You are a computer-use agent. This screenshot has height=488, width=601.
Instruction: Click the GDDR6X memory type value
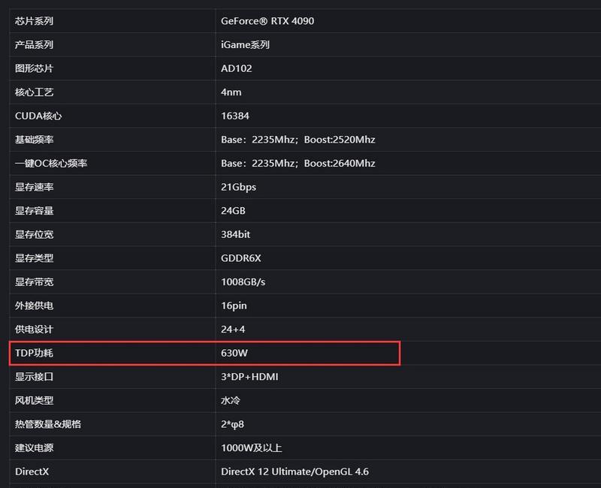pyautogui.click(x=240, y=258)
